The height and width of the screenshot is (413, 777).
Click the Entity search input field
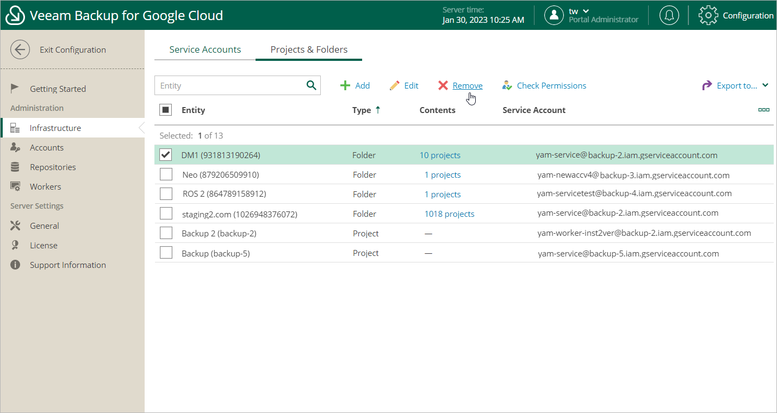click(228, 86)
